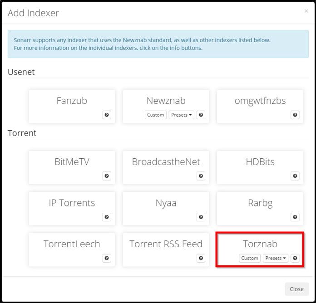This screenshot has height=303, width=316.
Task: Expand Newznab Presets dropdown
Action: (x=181, y=115)
